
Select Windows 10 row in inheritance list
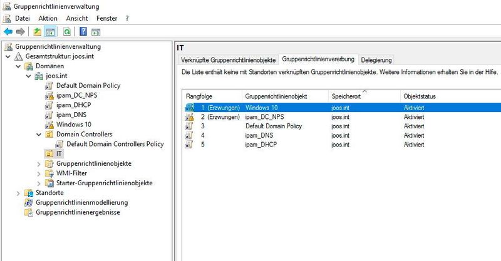[x=343, y=108]
